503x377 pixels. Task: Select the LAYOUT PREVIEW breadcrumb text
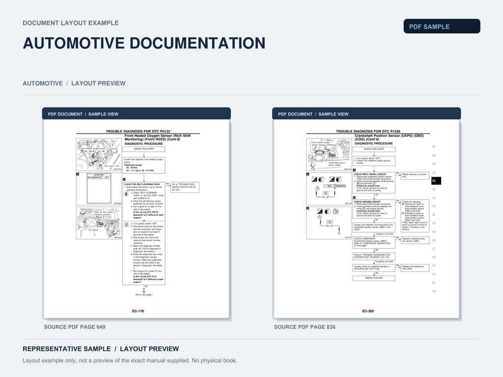98,83
